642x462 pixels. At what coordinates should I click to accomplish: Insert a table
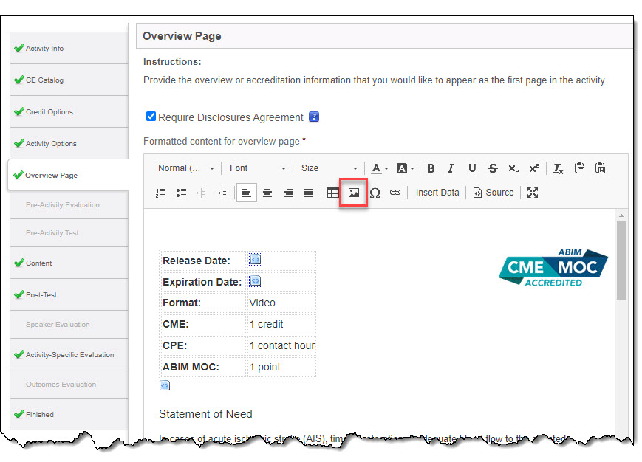tap(333, 193)
